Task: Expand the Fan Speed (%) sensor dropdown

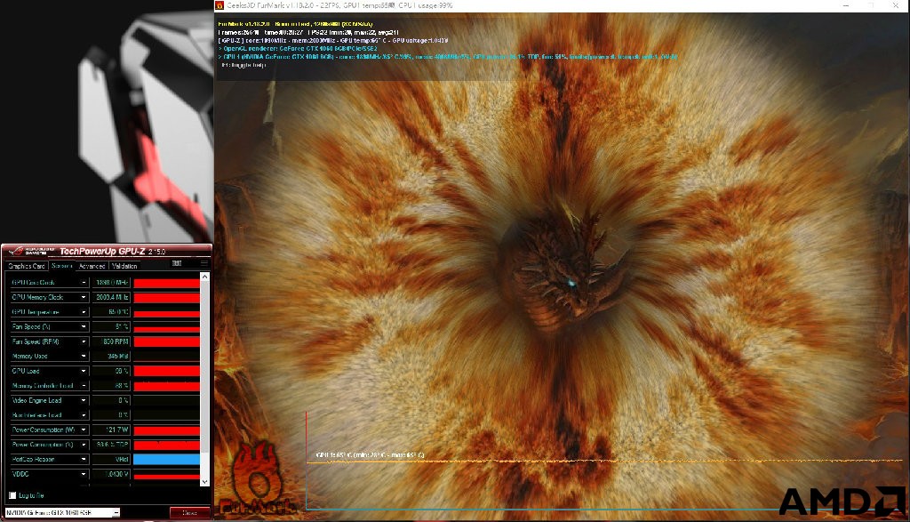Action: click(x=84, y=327)
